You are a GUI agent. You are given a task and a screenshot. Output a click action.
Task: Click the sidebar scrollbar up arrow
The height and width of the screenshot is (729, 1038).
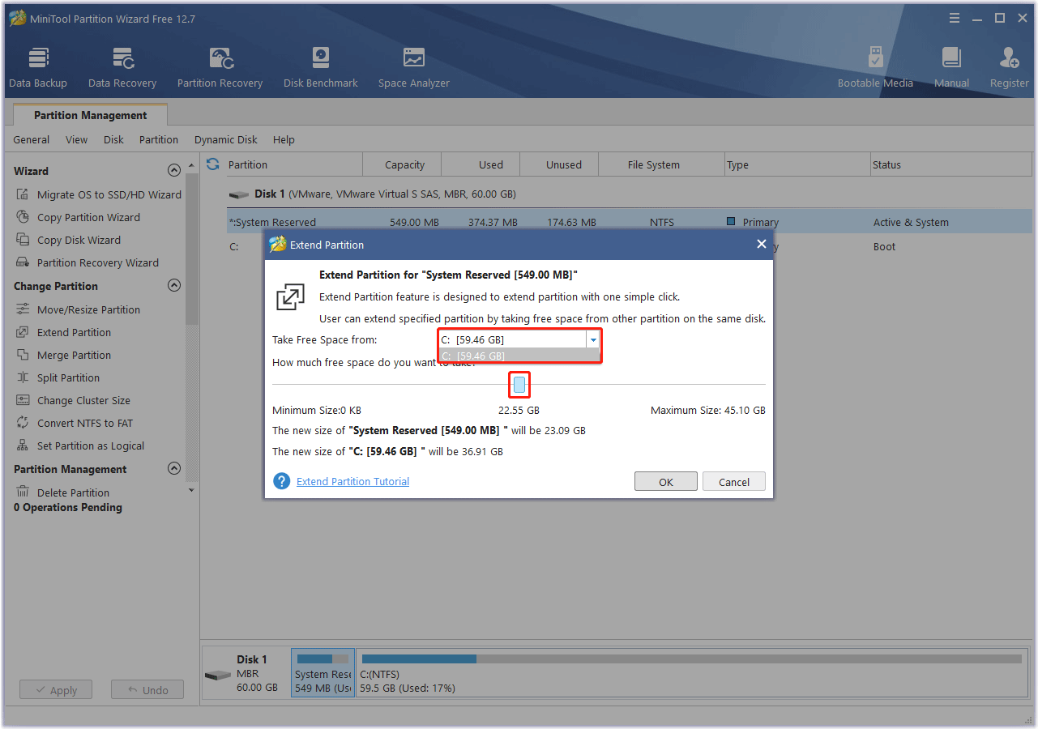(x=191, y=164)
